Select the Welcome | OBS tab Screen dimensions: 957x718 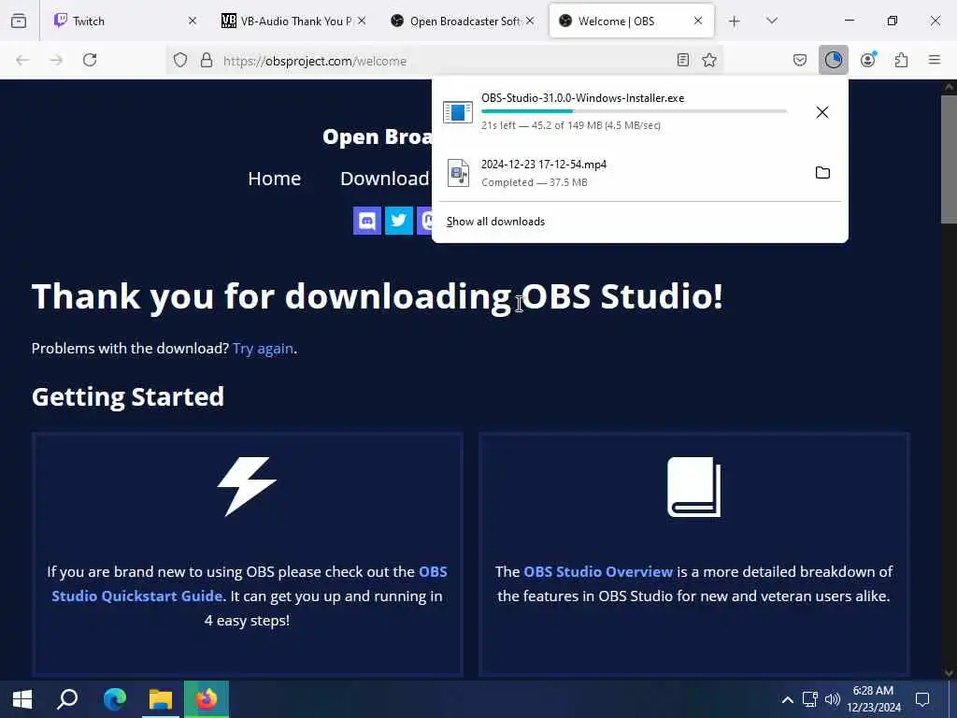tap(632, 21)
